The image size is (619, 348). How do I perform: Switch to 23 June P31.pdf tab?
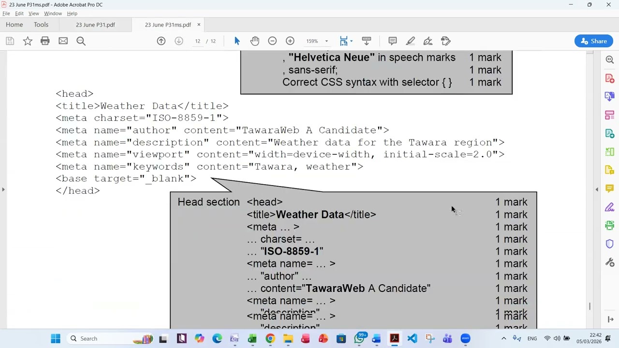point(95,25)
